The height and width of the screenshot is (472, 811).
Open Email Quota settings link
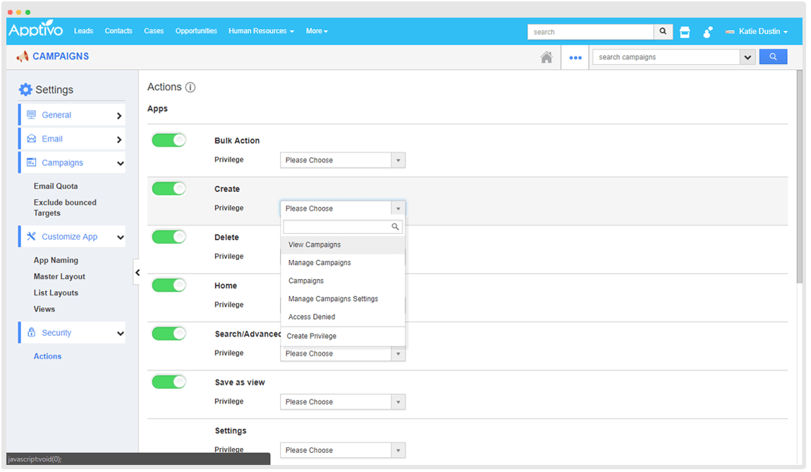tap(56, 187)
